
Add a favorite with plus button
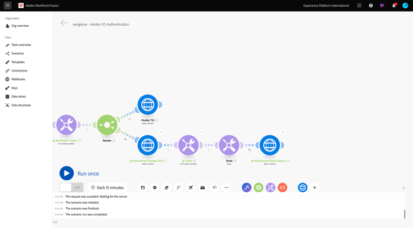click(314, 187)
